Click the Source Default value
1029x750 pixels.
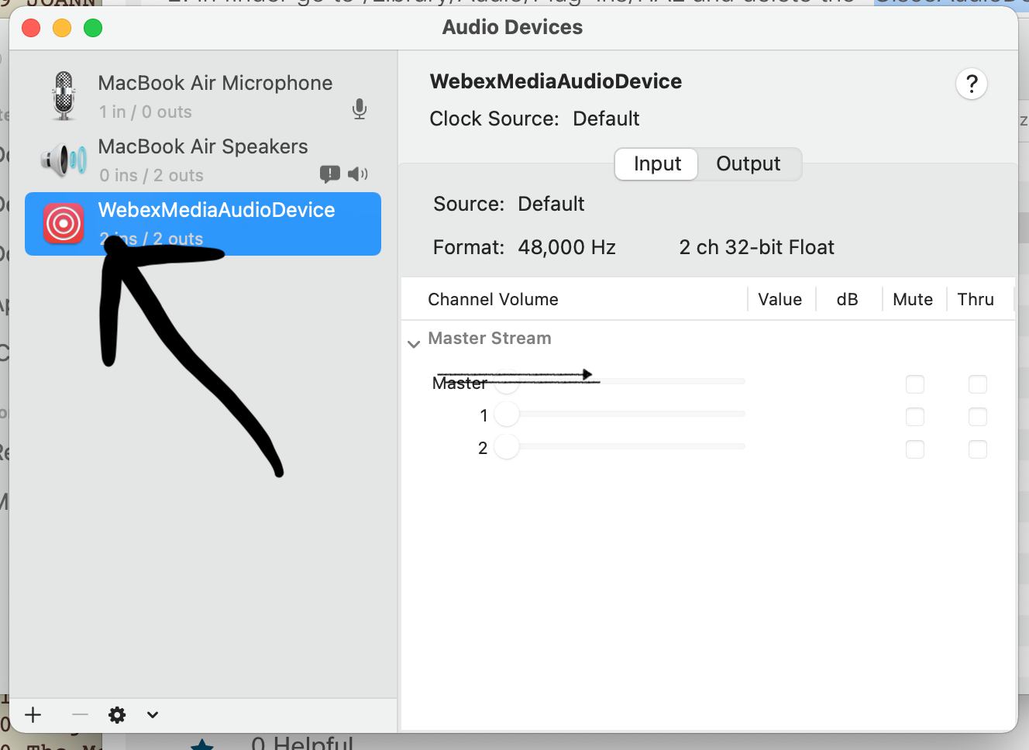551,204
